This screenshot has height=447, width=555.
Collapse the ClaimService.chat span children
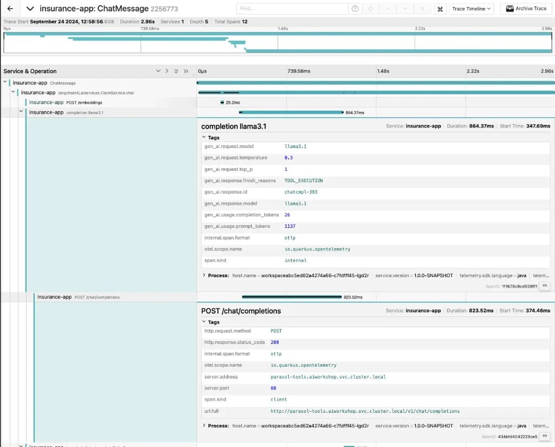pyautogui.click(x=13, y=93)
